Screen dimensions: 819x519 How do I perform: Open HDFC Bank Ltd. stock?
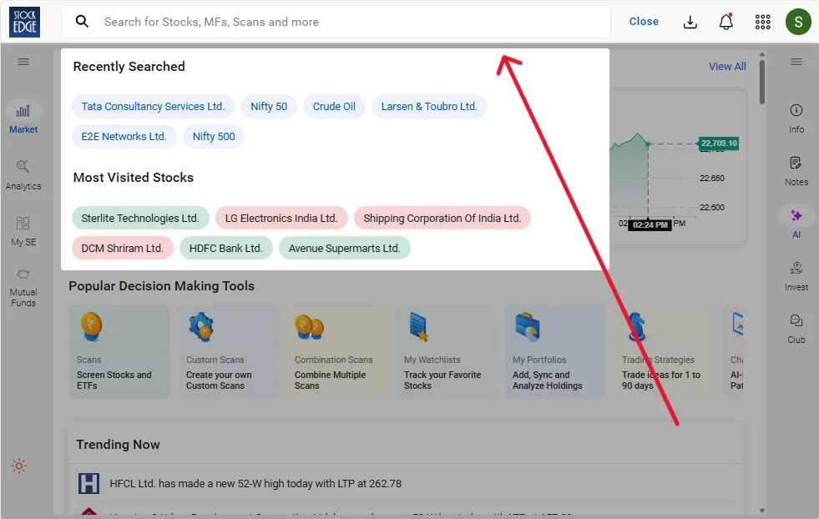tap(225, 248)
